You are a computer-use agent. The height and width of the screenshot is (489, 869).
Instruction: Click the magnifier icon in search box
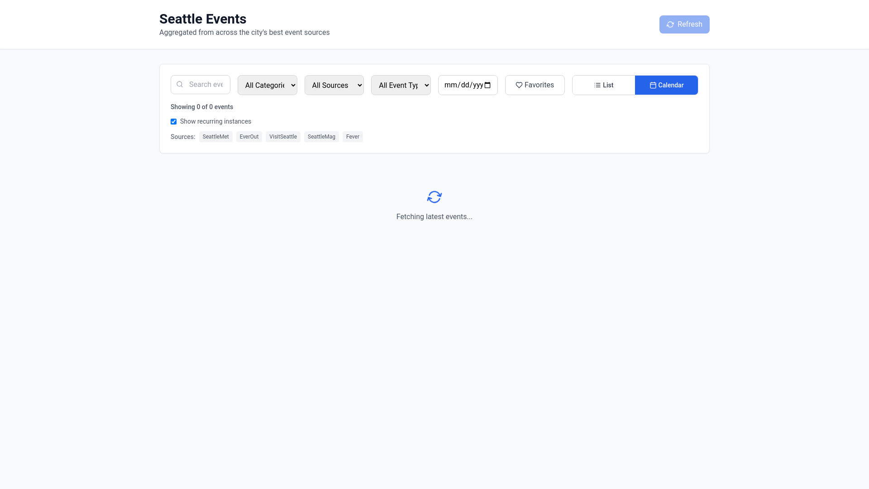[x=180, y=84]
